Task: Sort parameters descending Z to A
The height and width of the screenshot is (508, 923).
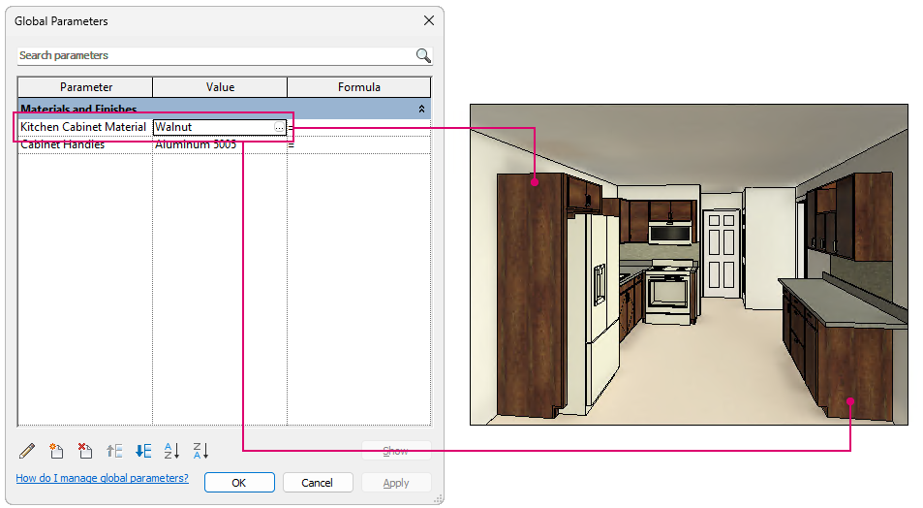Action: (x=200, y=451)
